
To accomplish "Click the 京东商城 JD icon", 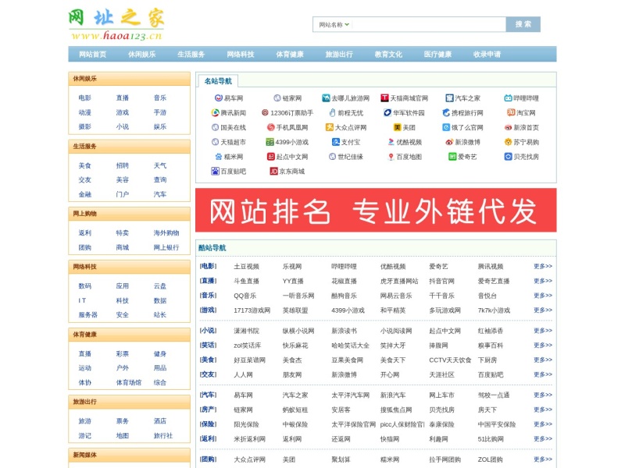I will (274, 171).
